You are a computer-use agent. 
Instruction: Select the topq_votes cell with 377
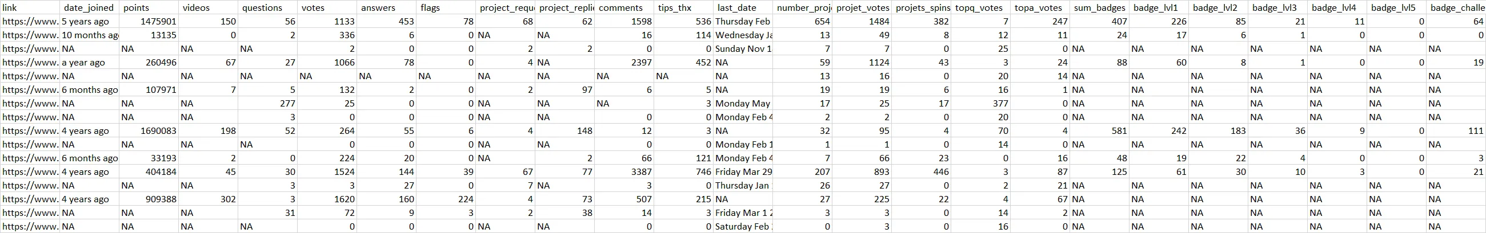[982, 104]
